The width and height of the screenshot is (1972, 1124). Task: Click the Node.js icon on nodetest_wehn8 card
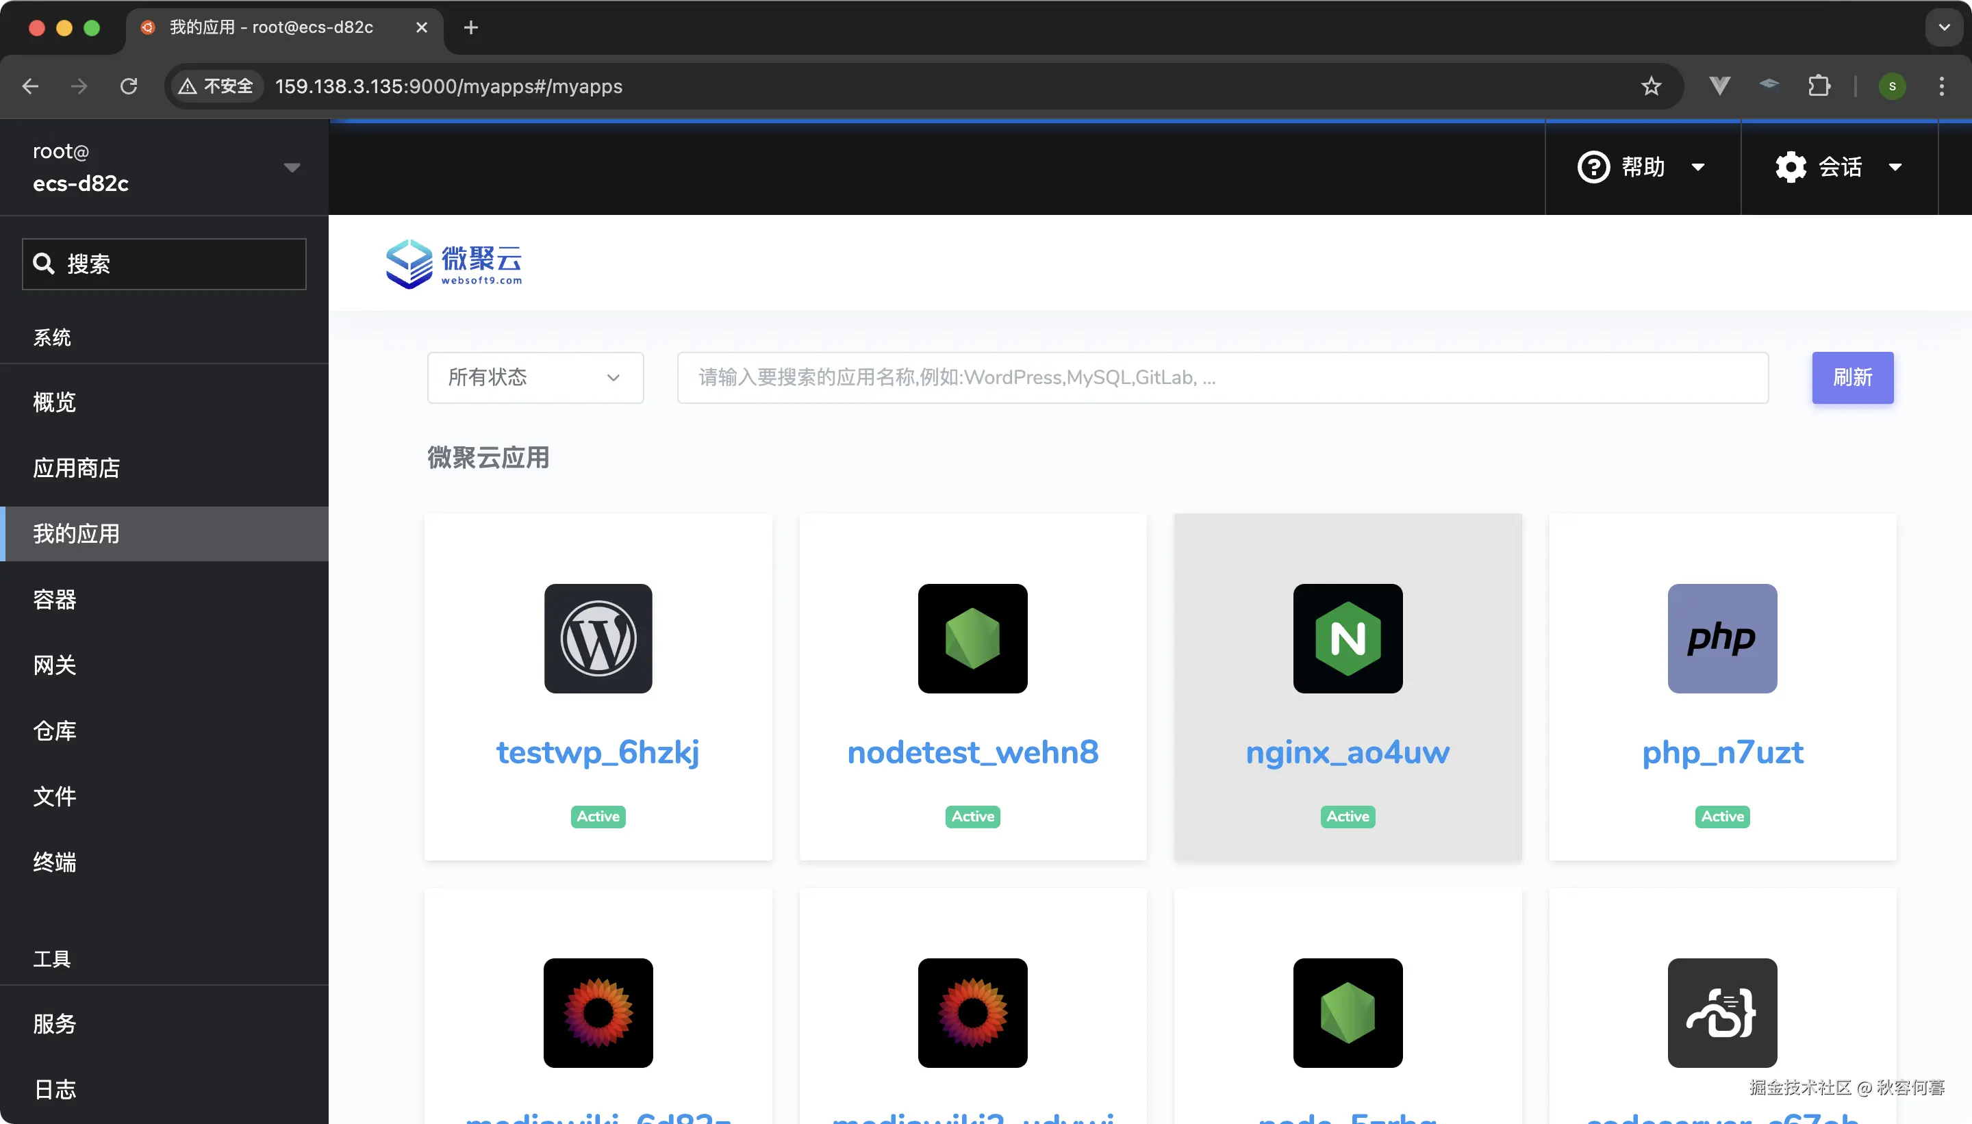click(x=972, y=639)
